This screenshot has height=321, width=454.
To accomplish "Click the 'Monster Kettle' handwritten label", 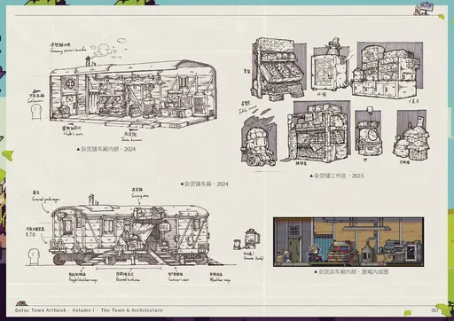I will click(254, 258).
